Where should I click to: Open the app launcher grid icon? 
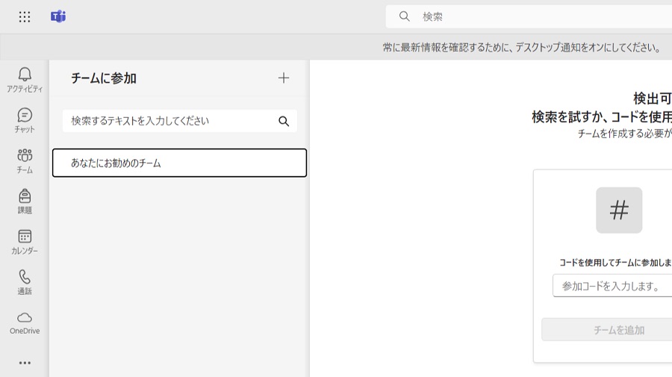click(x=25, y=16)
